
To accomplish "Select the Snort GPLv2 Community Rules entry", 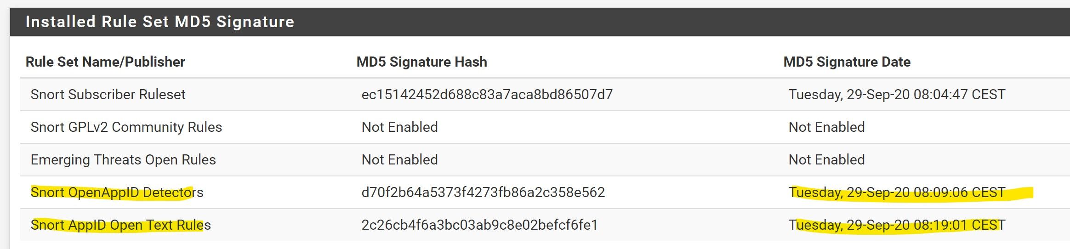I will coord(126,127).
